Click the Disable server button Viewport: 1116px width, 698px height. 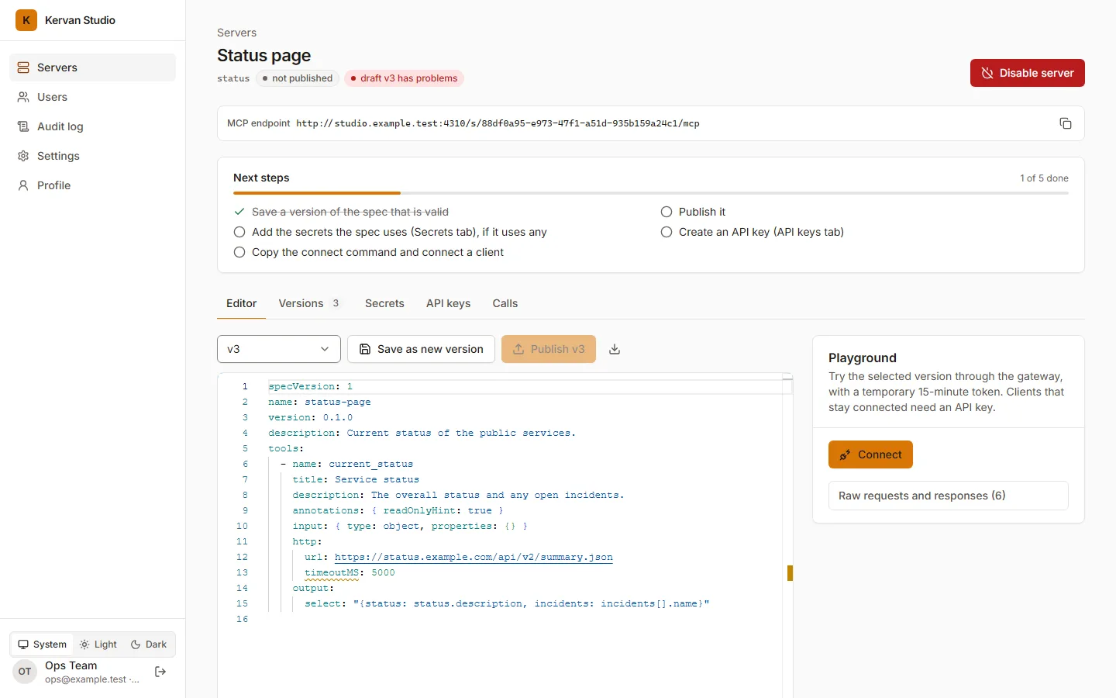coord(1027,73)
